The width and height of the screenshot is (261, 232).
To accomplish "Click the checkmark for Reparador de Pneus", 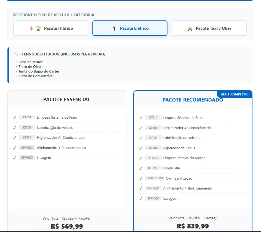I will click(x=141, y=148).
